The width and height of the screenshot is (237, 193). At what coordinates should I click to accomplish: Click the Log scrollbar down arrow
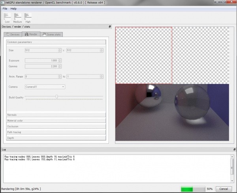[232, 181]
